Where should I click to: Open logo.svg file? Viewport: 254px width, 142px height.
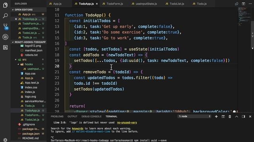pyautogui.click(x=29, y=96)
